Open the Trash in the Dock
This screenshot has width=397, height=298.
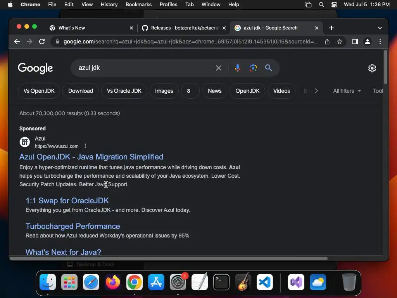[x=349, y=282]
